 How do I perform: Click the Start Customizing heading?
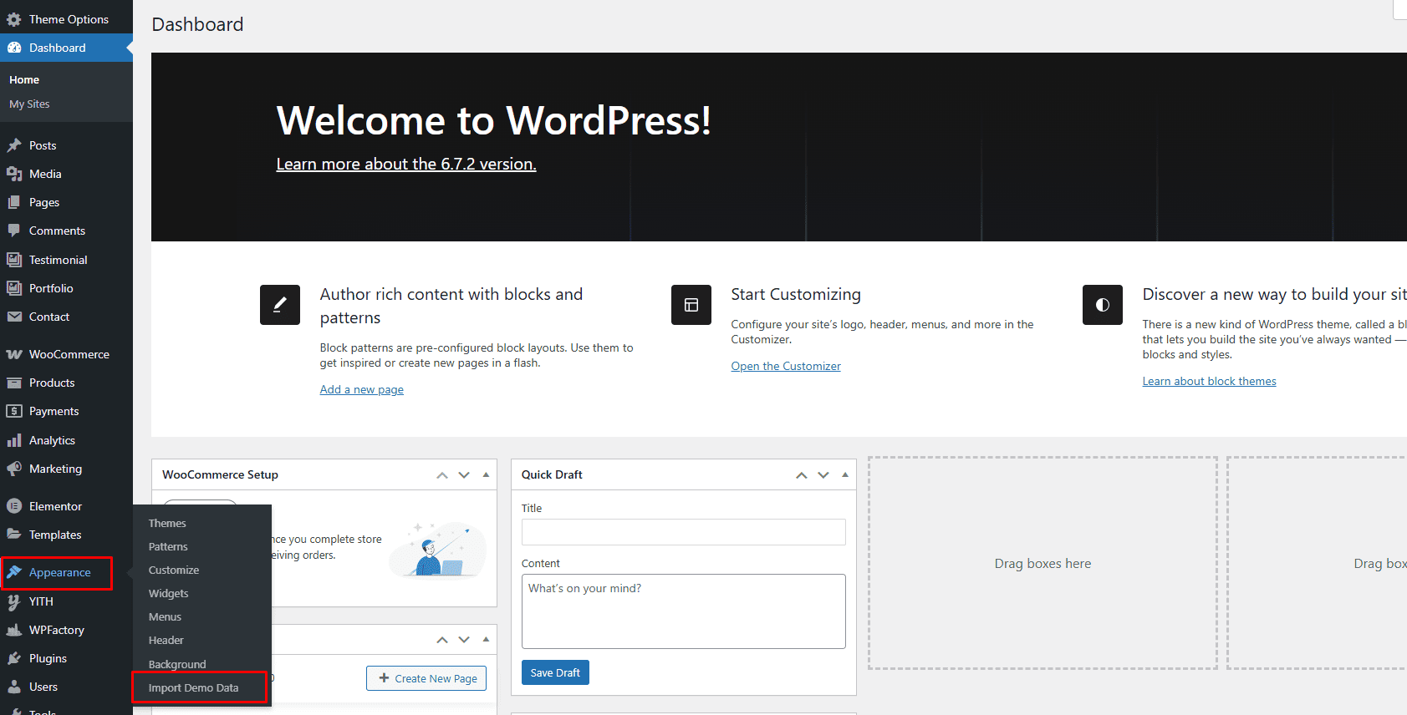[796, 294]
